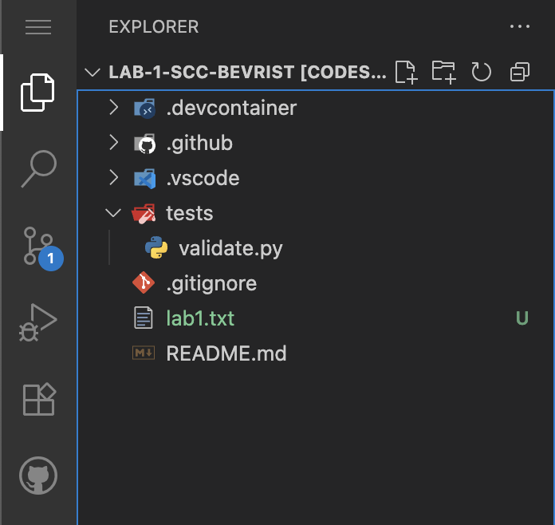Image resolution: width=555 pixels, height=525 pixels.
Task: Open Explorer more actions ellipsis menu
Action: click(x=519, y=26)
